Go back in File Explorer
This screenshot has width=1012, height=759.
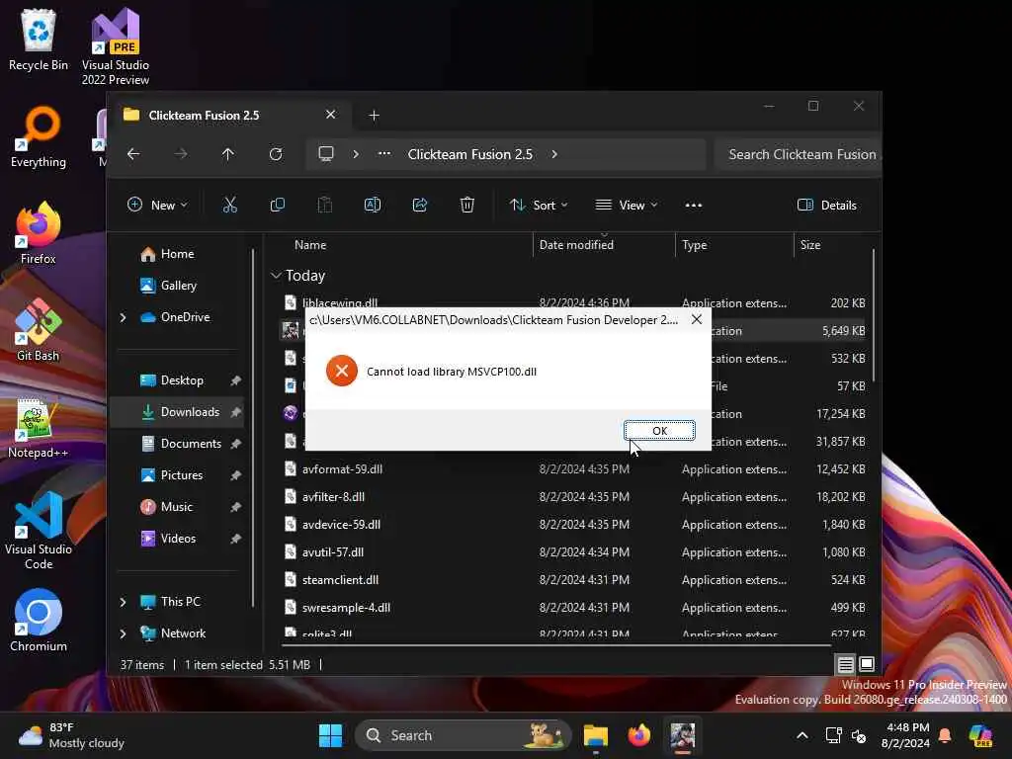pos(133,154)
